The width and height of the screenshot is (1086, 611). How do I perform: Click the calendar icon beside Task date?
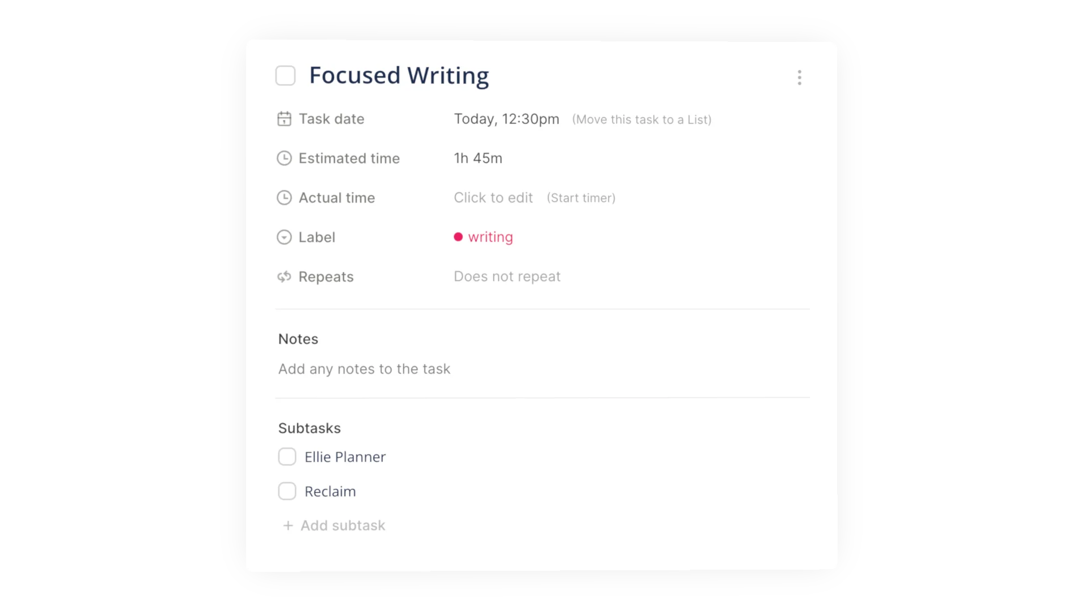tap(285, 119)
